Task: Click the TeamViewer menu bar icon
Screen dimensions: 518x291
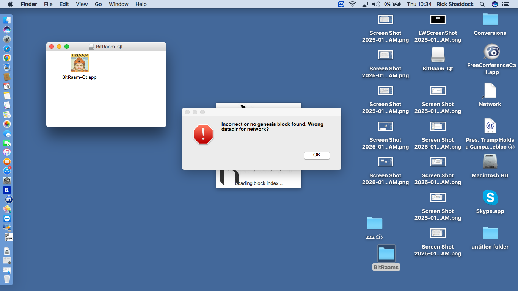Action: (x=342, y=4)
